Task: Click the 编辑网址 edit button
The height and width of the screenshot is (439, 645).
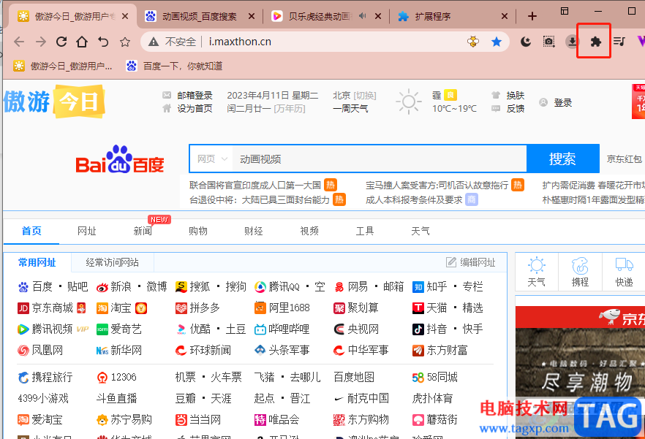Action: [471, 262]
